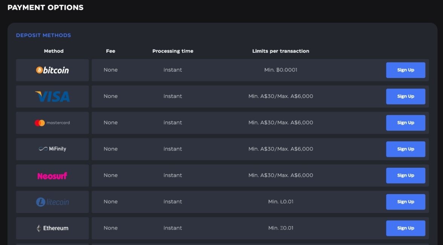Click the Fee column header
Viewport: 443px width, 245px height.
point(110,51)
